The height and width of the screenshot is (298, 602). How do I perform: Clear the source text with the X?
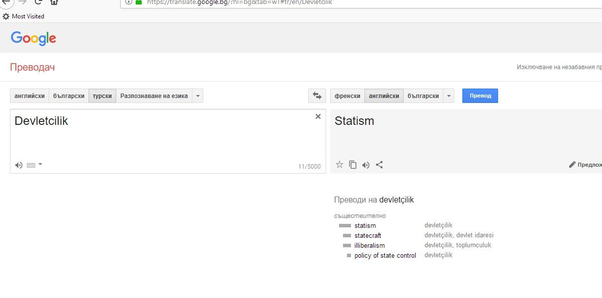point(318,116)
